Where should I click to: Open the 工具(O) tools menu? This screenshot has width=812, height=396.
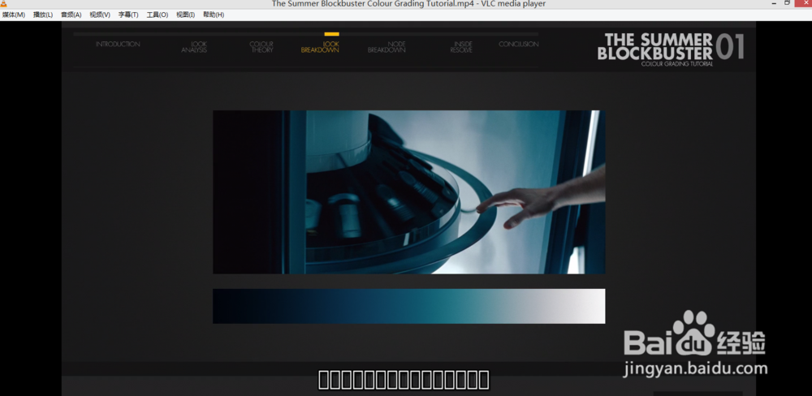[x=157, y=15]
